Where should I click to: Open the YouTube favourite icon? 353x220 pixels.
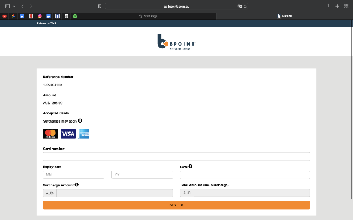pos(4,16)
